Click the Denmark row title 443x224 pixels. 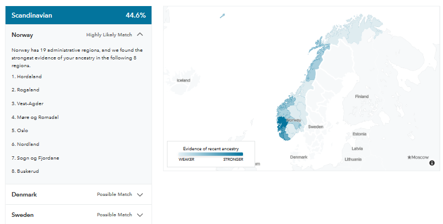(24, 194)
